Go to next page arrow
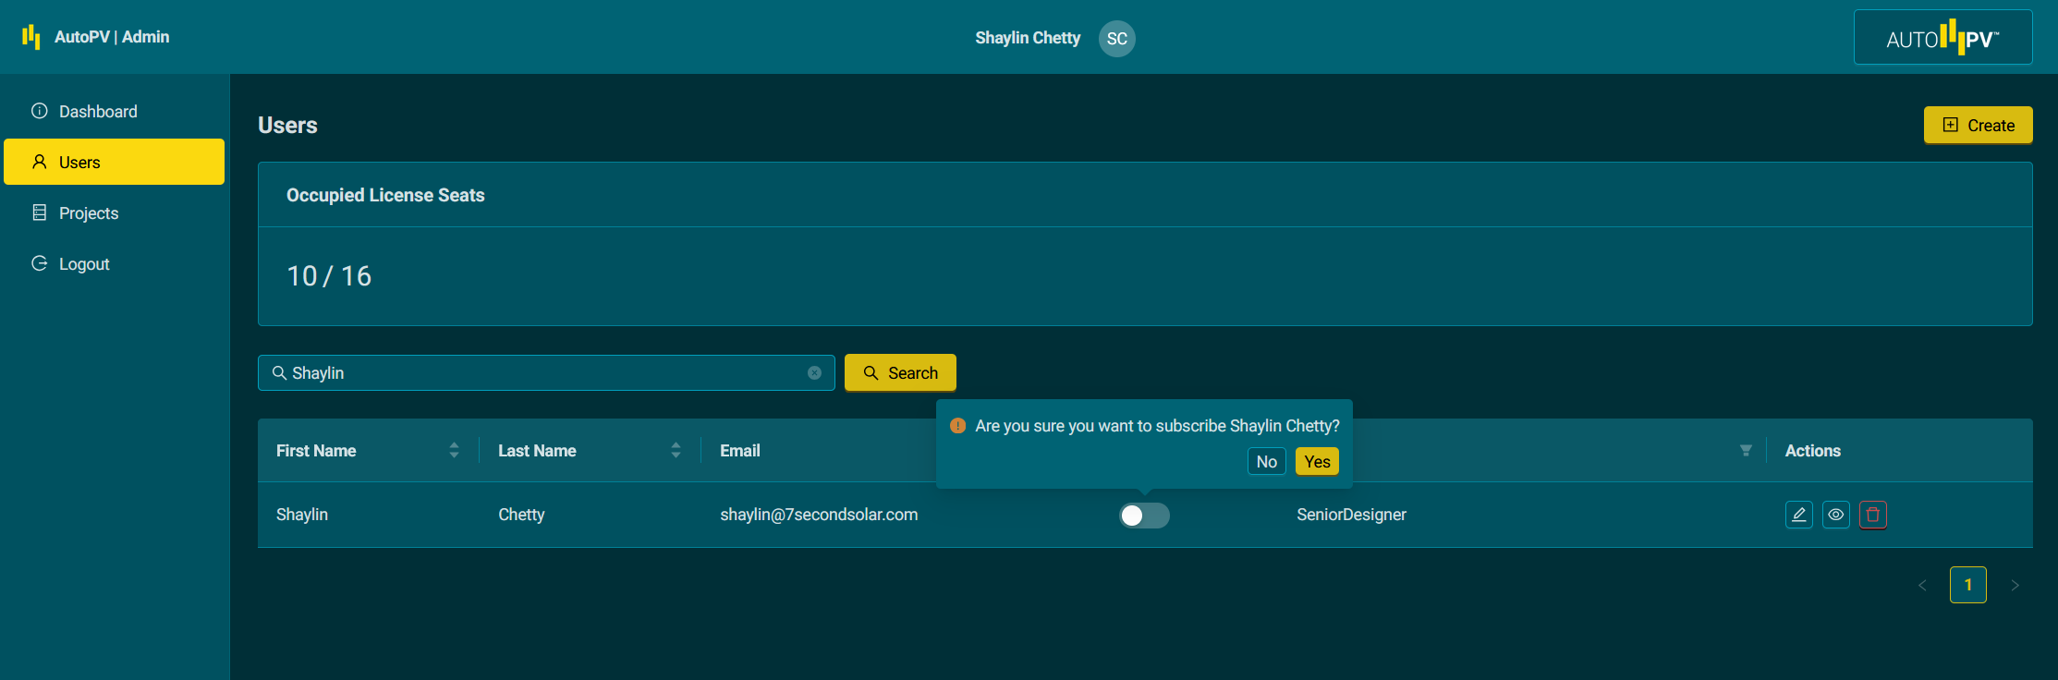Viewport: 2058px width, 680px height. 2015,585
